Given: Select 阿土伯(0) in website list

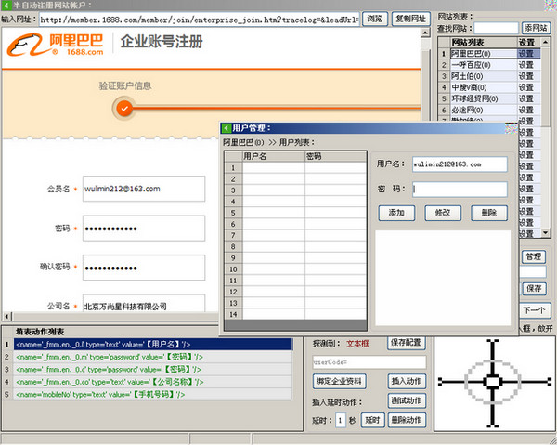Looking at the screenshot, I should 484,76.
